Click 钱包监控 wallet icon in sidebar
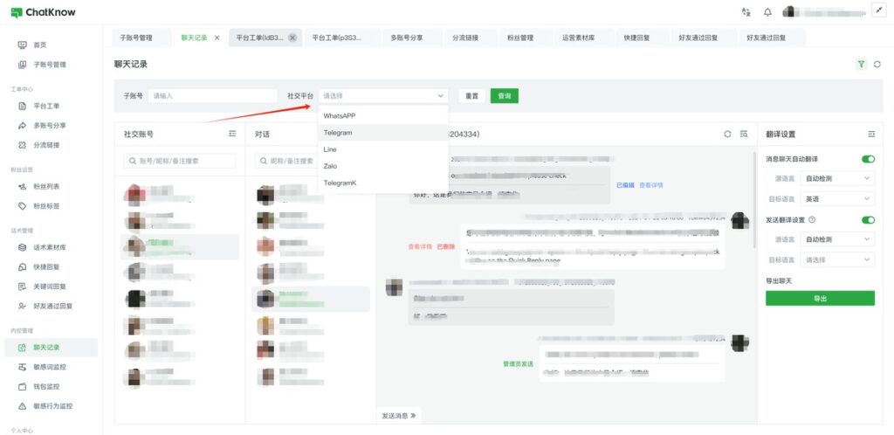This screenshot has height=435, width=894. pyautogui.click(x=22, y=387)
